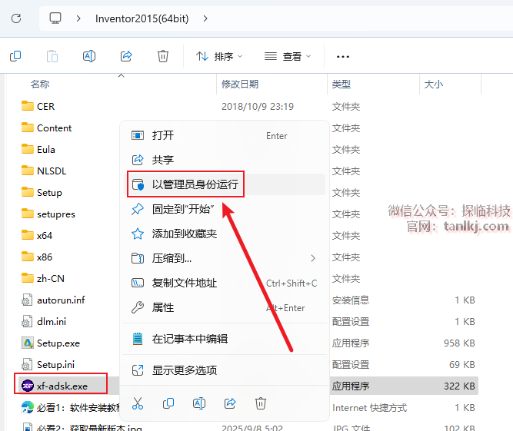The width and height of the screenshot is (513, 431).
Task: Sort by the 大小 column header
Action: pyautogui.click(x=434, y=85)
